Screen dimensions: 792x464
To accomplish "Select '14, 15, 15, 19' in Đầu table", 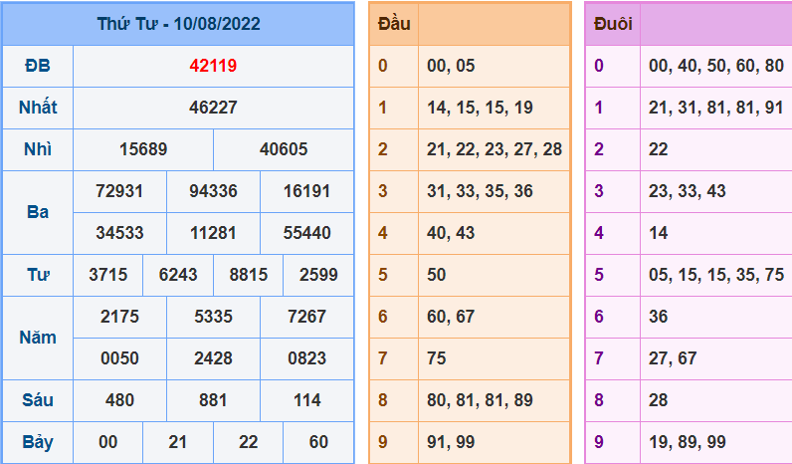I will 480,108.
